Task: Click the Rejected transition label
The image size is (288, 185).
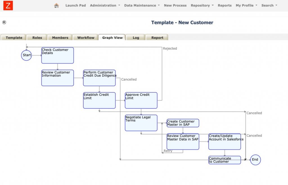Action: click(170, 48)
